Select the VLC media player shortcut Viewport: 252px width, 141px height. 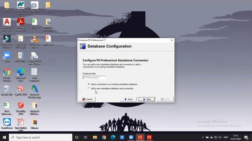[x=35, y=42]
